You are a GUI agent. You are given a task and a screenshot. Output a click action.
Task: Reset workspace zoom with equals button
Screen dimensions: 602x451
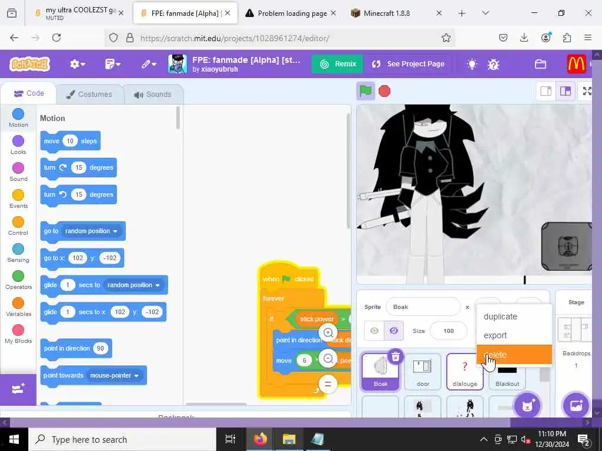[x=328, y=384]
